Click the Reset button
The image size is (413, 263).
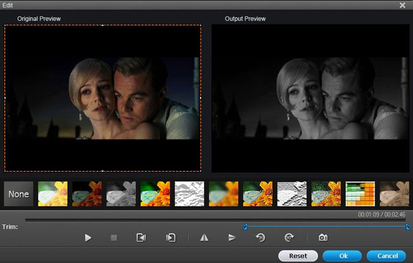click(298, 256)
